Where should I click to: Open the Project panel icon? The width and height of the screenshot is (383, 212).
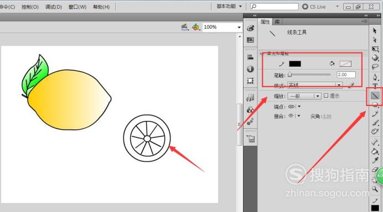(x=251, y=139)
